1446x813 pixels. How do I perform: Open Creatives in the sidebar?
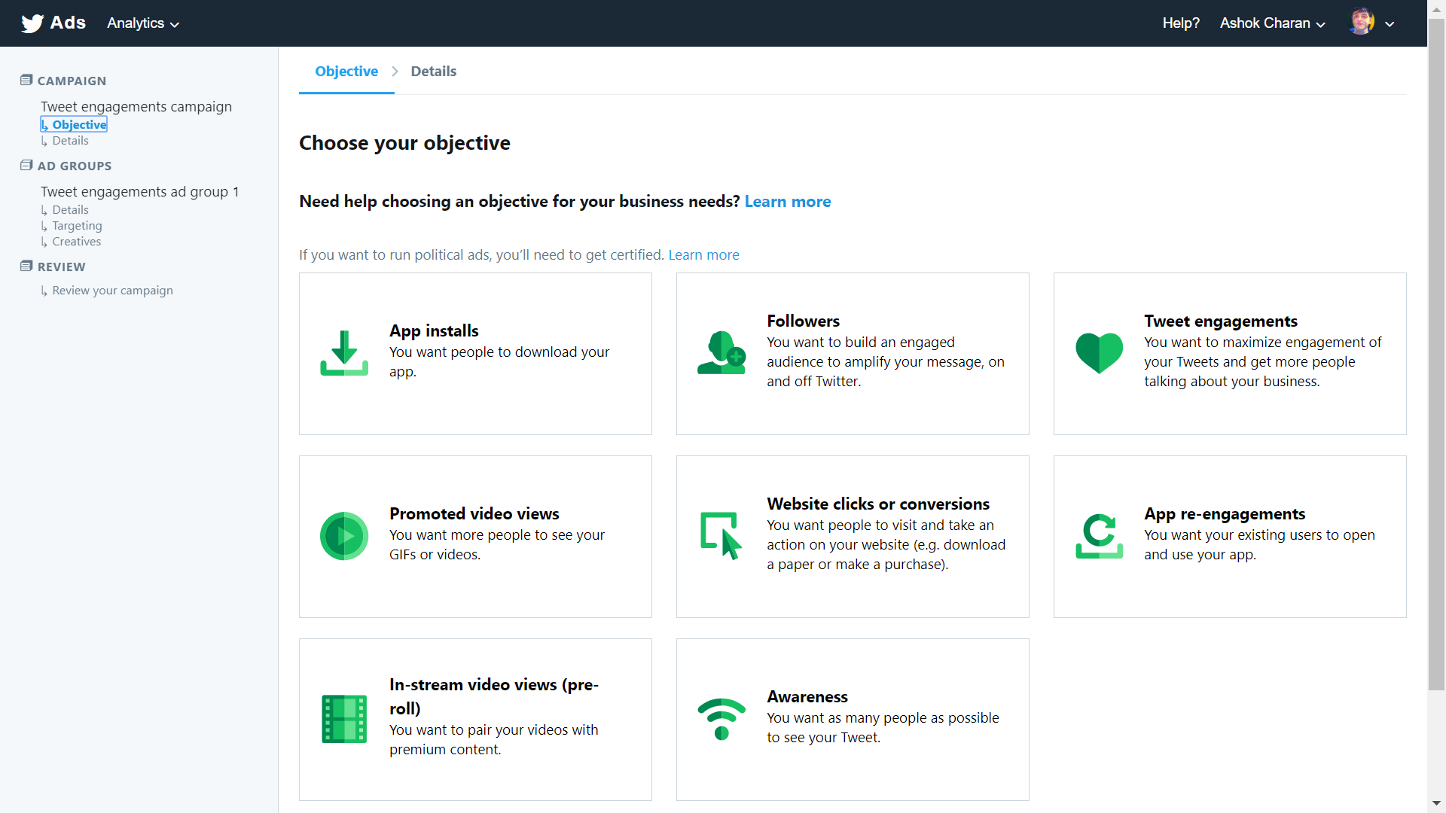tap(71, 242)
